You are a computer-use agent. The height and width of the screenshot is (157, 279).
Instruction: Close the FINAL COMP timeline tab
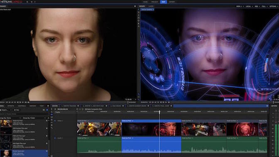pos(171,106)
